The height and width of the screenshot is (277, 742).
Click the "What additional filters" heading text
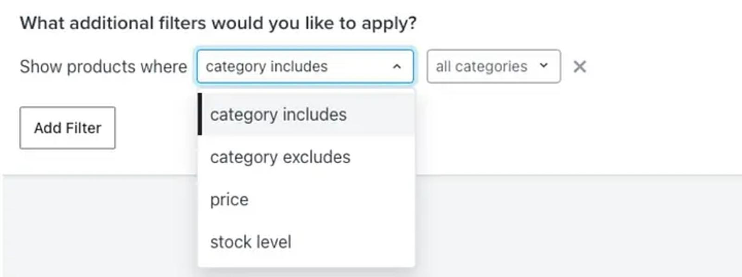pos(218,23)
